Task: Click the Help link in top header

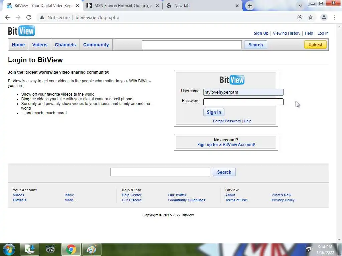Action: [309, 33]
